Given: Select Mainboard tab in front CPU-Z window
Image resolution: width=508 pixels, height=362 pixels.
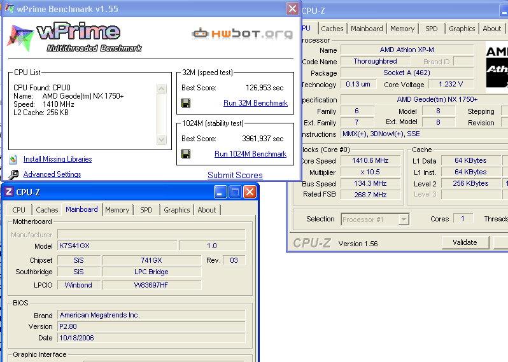Looking at the screenshot, I should click(x=81, y=209).
